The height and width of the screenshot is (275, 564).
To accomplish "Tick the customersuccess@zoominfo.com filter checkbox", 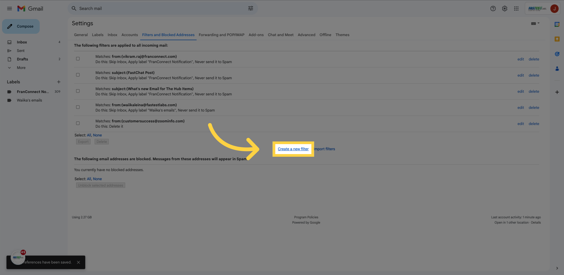I will [78, 123].
